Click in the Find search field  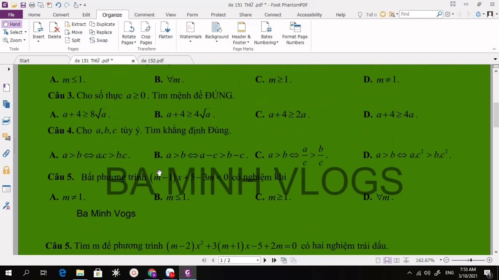[x=417, y=14]
